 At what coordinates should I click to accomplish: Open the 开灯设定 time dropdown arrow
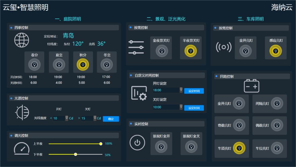pyautogui.click(x=181, y=90)
